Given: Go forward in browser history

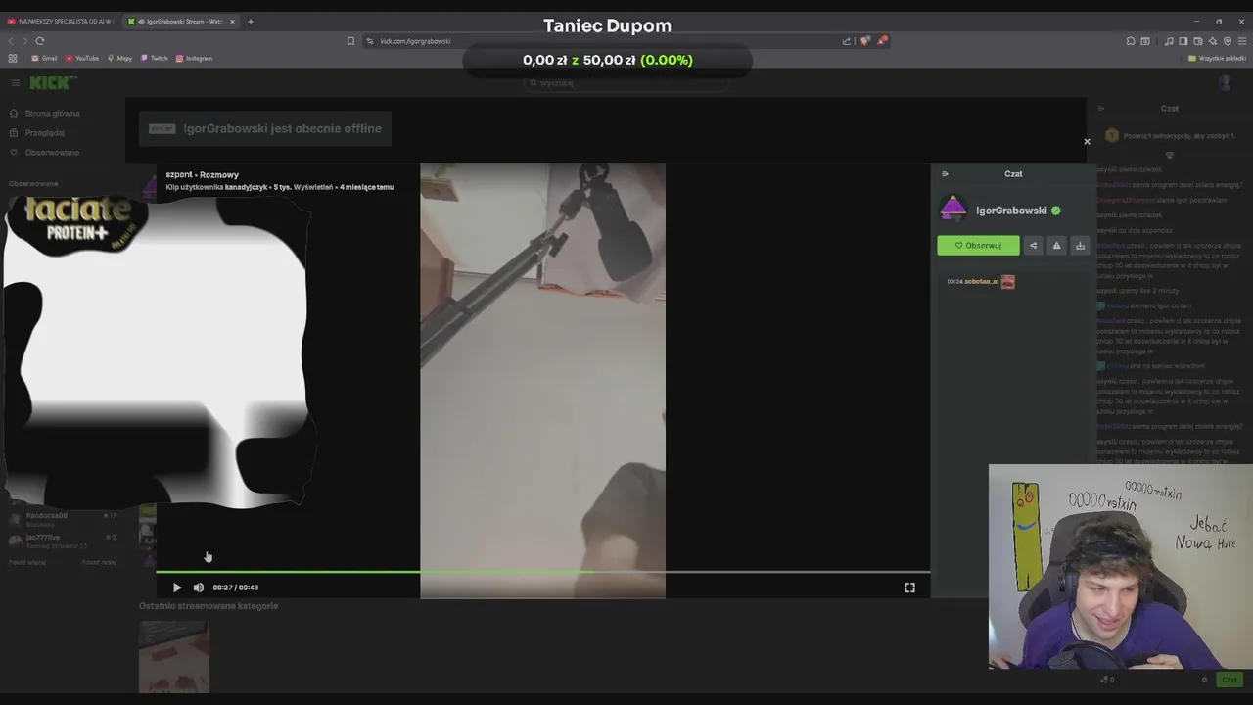Looking at the screenshot, I should pyautogui.click(x=25, y=41).
